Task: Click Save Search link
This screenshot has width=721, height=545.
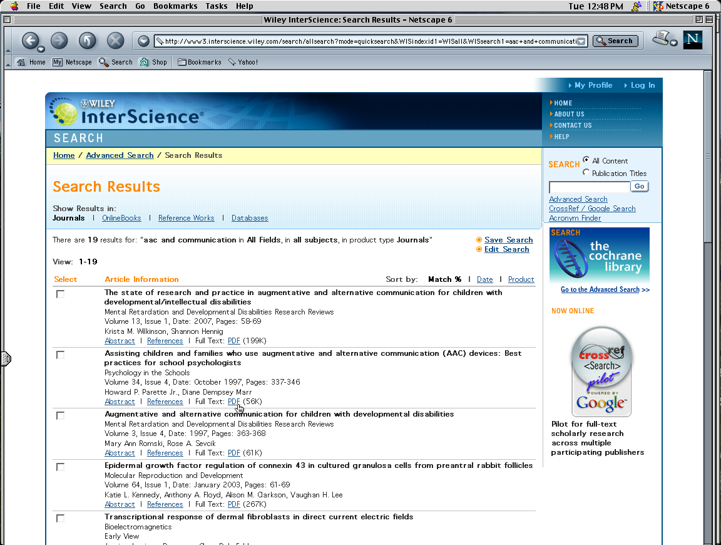Action: pyautogui.click(x=509, y=240)
